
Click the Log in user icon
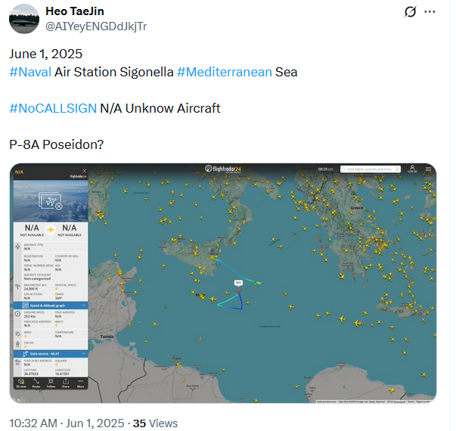click(412, 169)
